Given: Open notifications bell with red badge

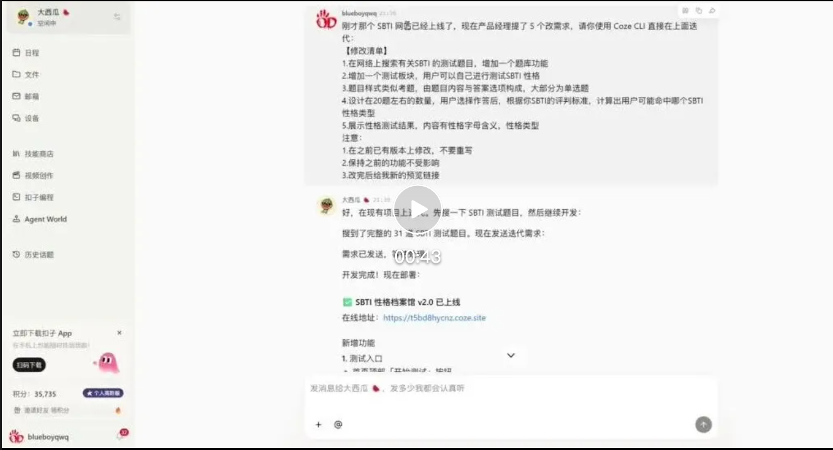Looking at the screenshot, I should pos(121,436).
